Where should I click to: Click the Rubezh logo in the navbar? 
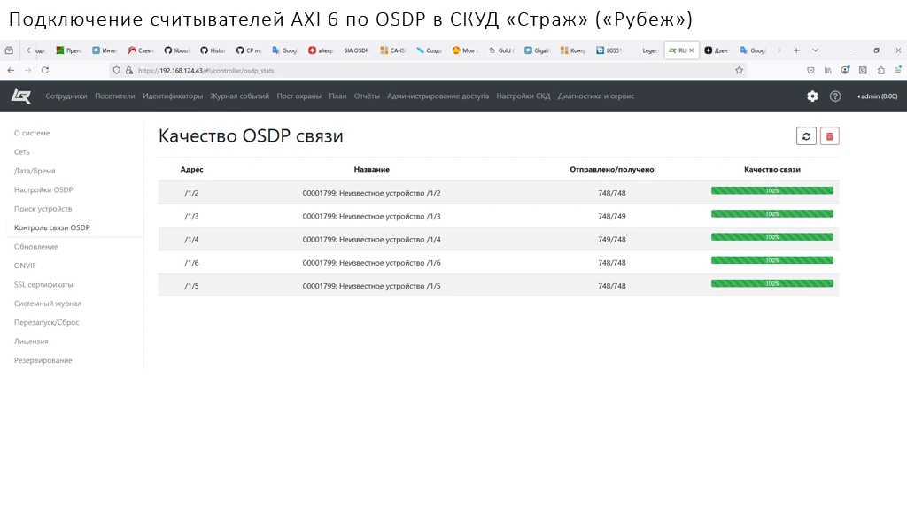coord(20,96)
